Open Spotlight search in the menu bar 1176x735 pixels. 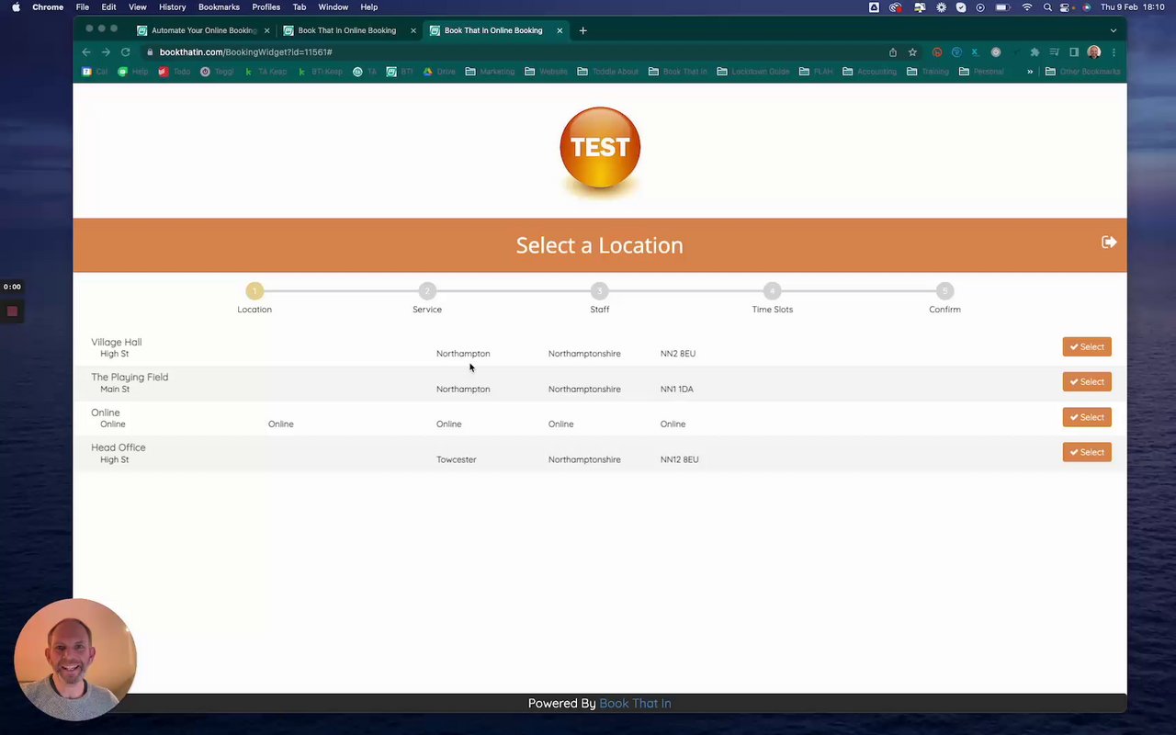tap(1047, 7)
